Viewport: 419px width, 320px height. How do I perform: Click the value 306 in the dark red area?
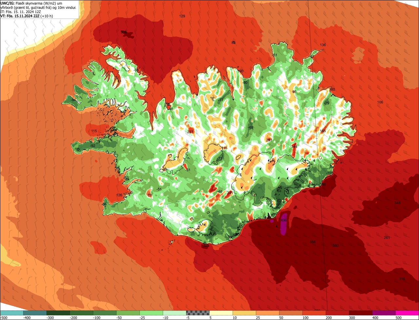(123, 32)
